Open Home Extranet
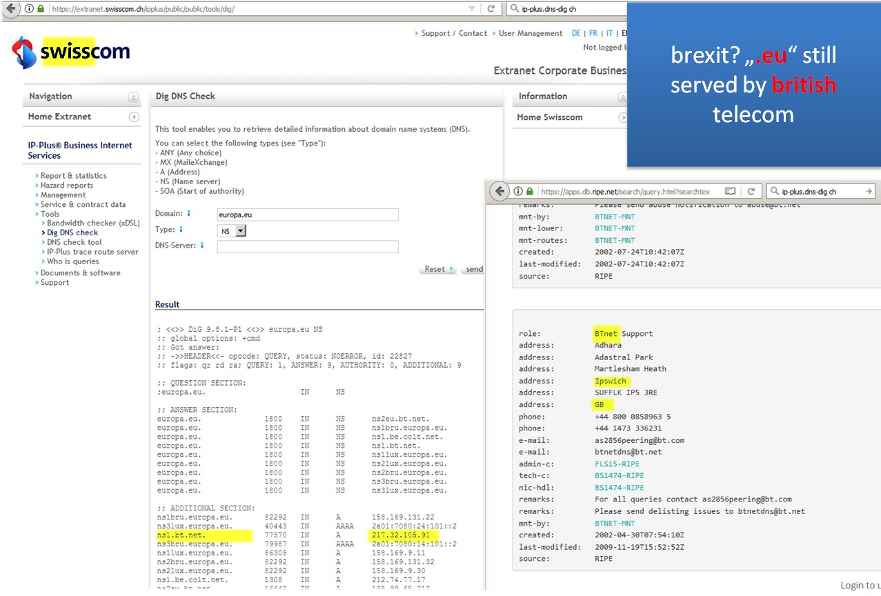This screenshot has height=596, width=881. [59, 117]
